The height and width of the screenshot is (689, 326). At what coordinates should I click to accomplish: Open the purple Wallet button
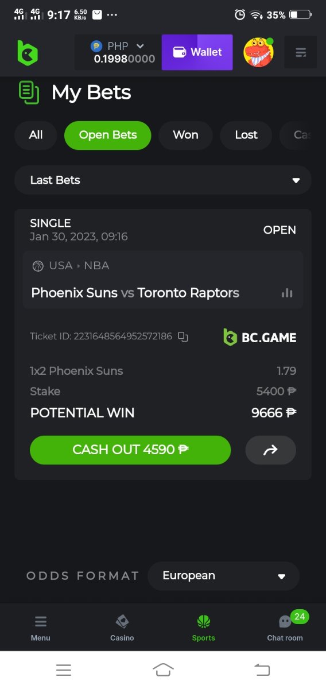(x=197, y=52)
